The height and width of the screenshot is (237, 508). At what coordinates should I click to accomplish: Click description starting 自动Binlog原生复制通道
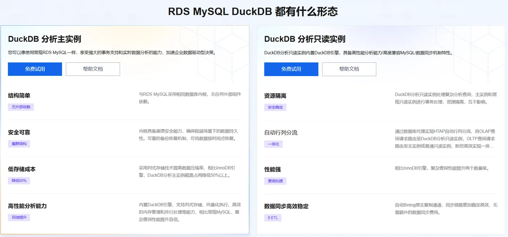pyautogui.click(x=446, y=209)
